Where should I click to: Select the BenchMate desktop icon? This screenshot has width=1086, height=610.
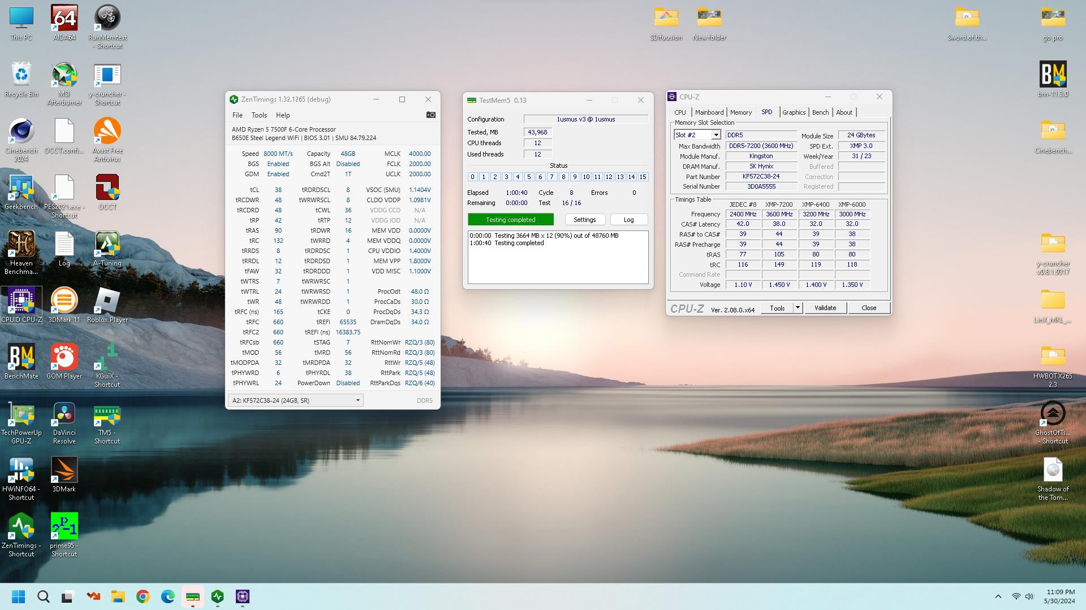[x=21, y=361]
